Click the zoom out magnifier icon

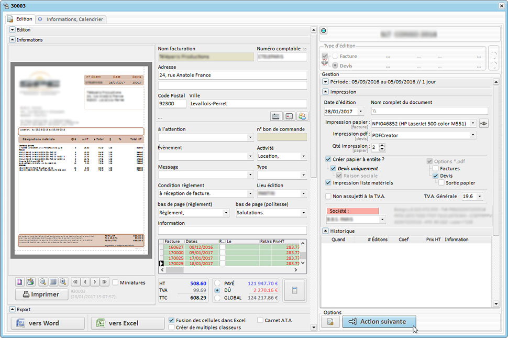click(43, 282)
